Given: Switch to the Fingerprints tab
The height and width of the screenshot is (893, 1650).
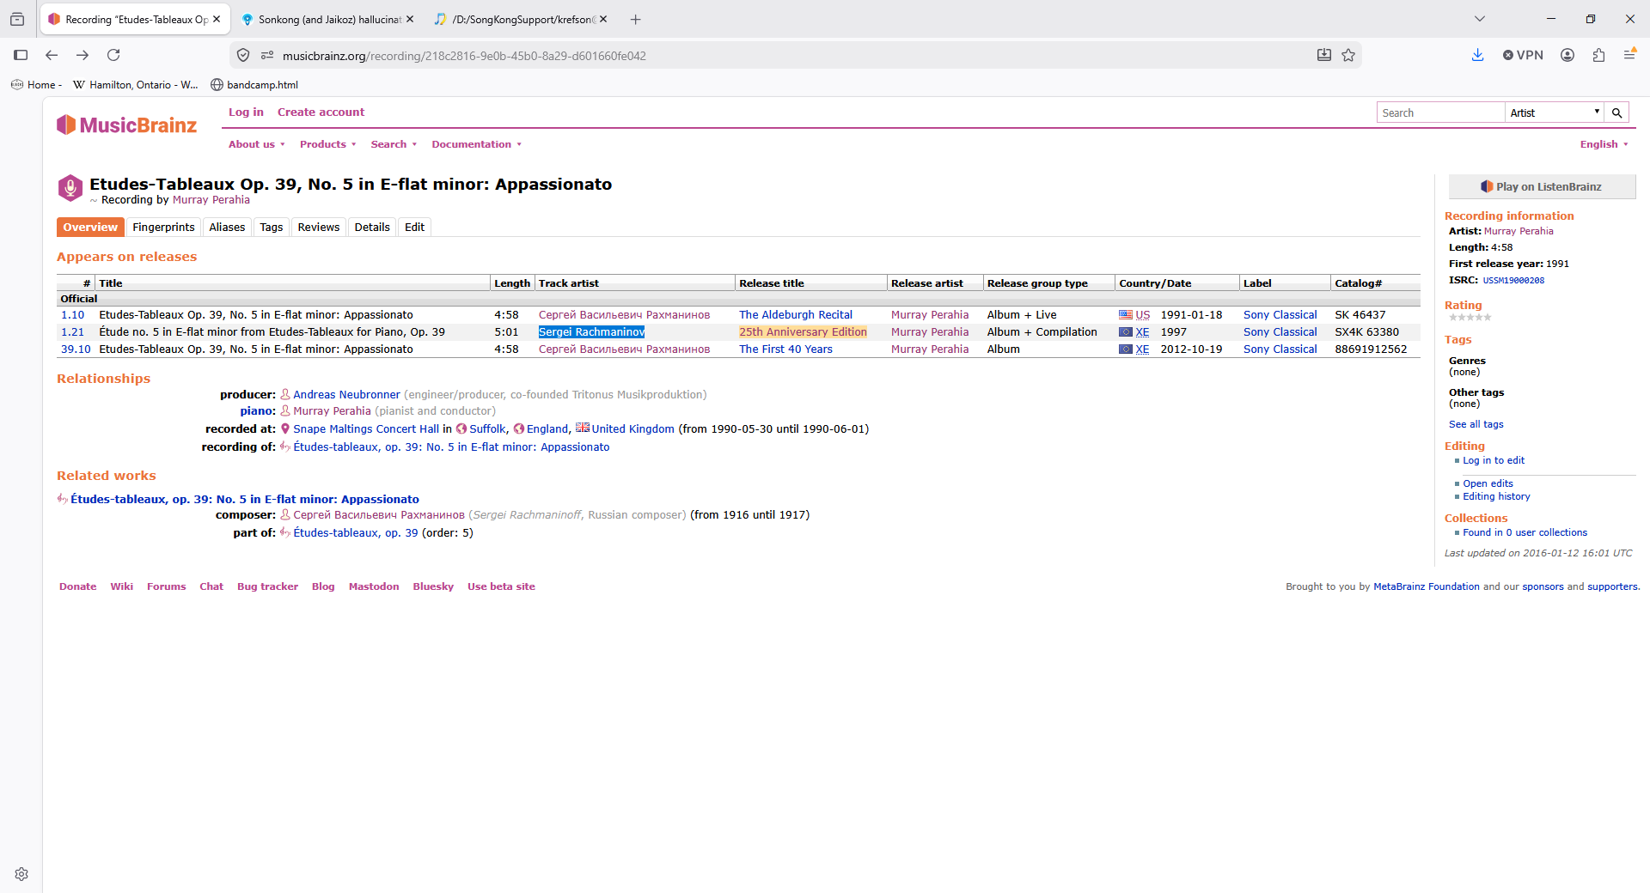Looking at the screenshot, I should coord(163,227).
